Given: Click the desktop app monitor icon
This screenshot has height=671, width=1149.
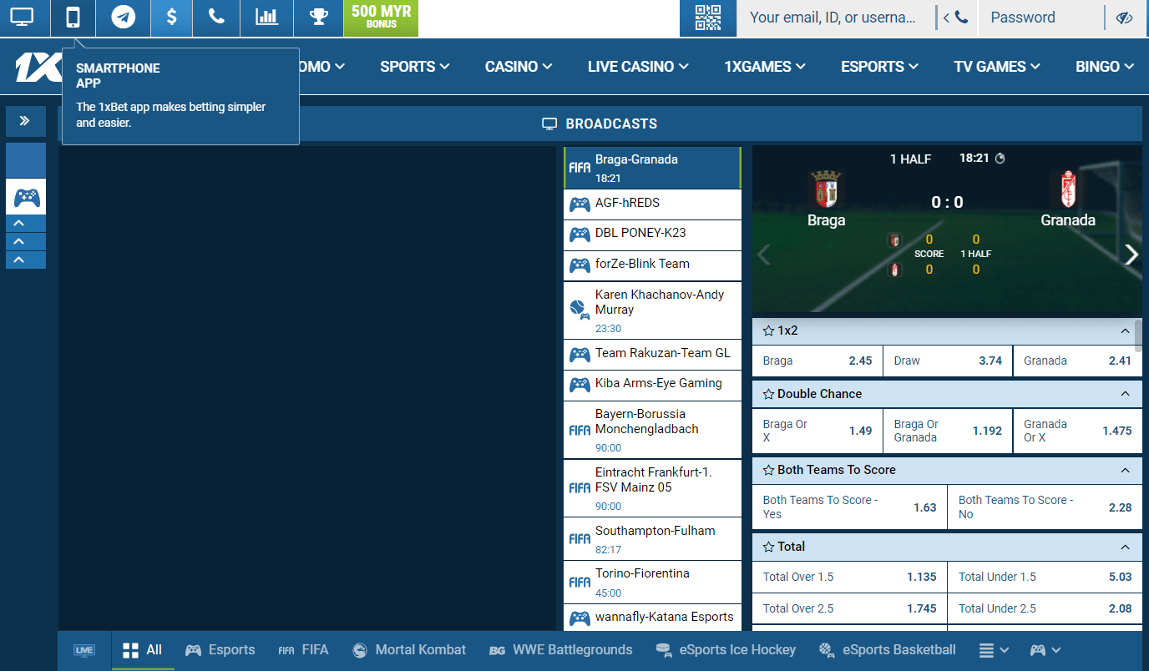Looking at the screenshot, I should (22, 17).
